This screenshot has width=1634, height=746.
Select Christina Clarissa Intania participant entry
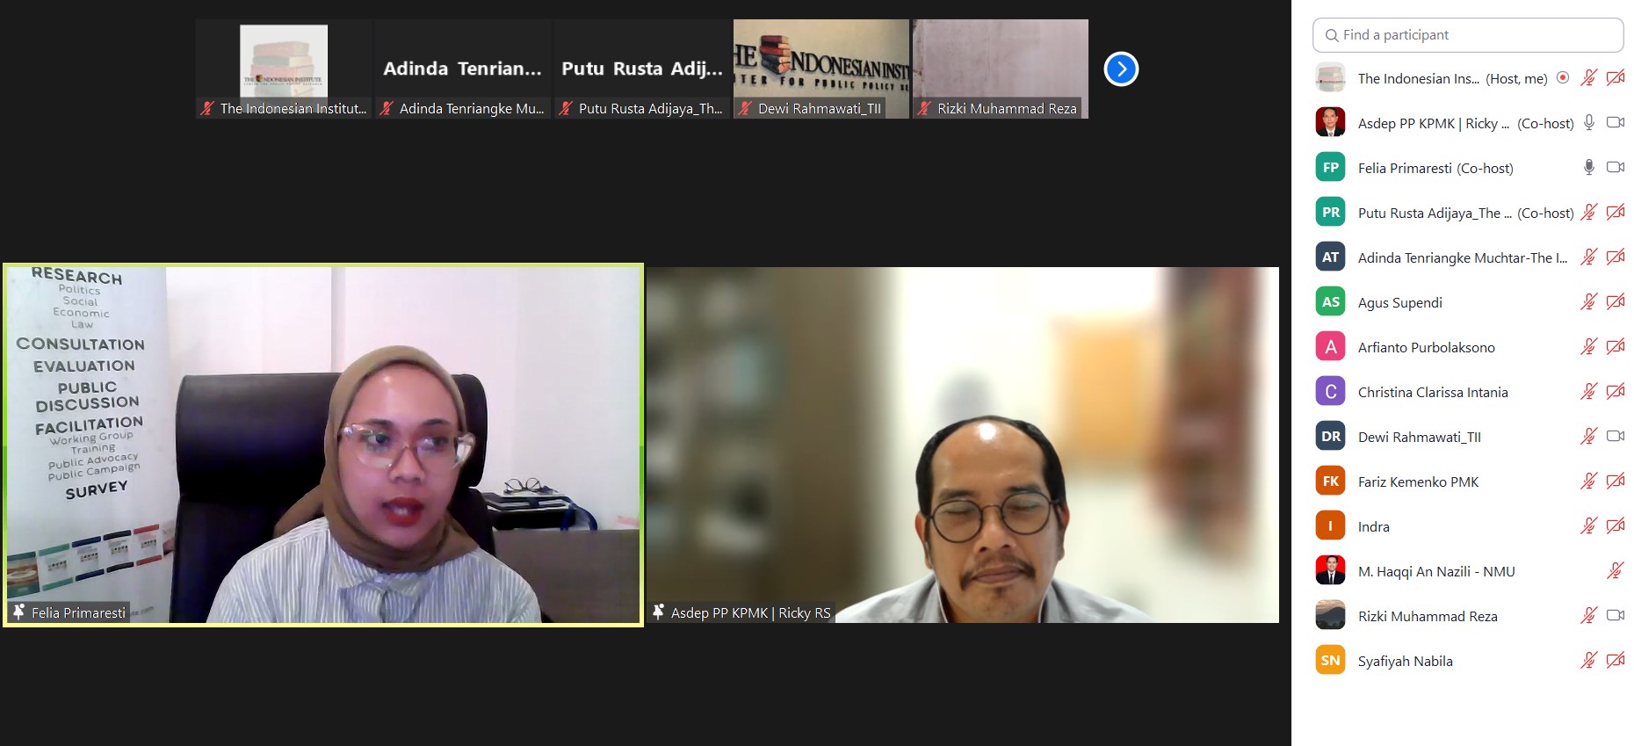1432,392
